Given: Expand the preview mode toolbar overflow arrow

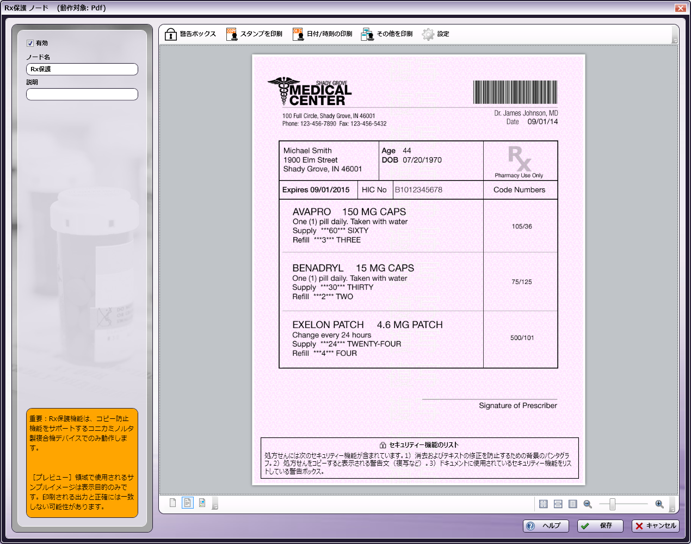Looking at the screenshot, I should [215, 504].
